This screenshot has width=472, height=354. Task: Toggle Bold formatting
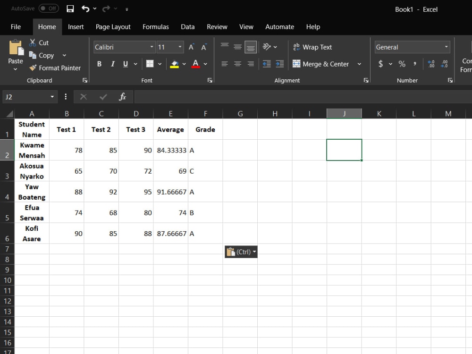[99, 64]
